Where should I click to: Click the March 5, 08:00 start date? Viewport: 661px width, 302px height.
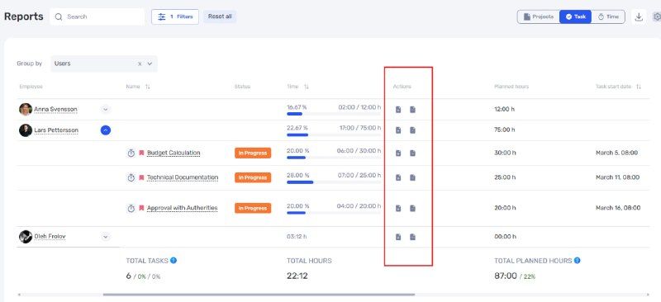[x=616, y=153]
